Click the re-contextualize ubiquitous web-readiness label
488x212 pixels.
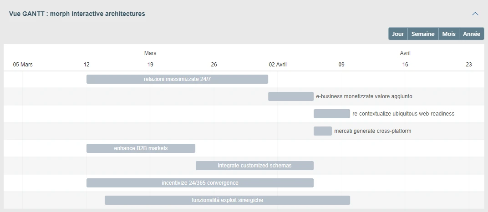pyautogui.click(x=403, y=114)
